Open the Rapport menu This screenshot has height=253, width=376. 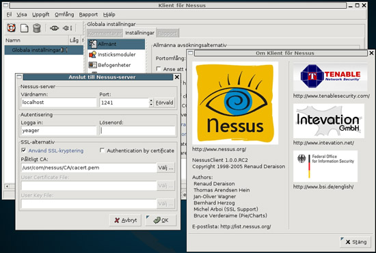point(88,14)
